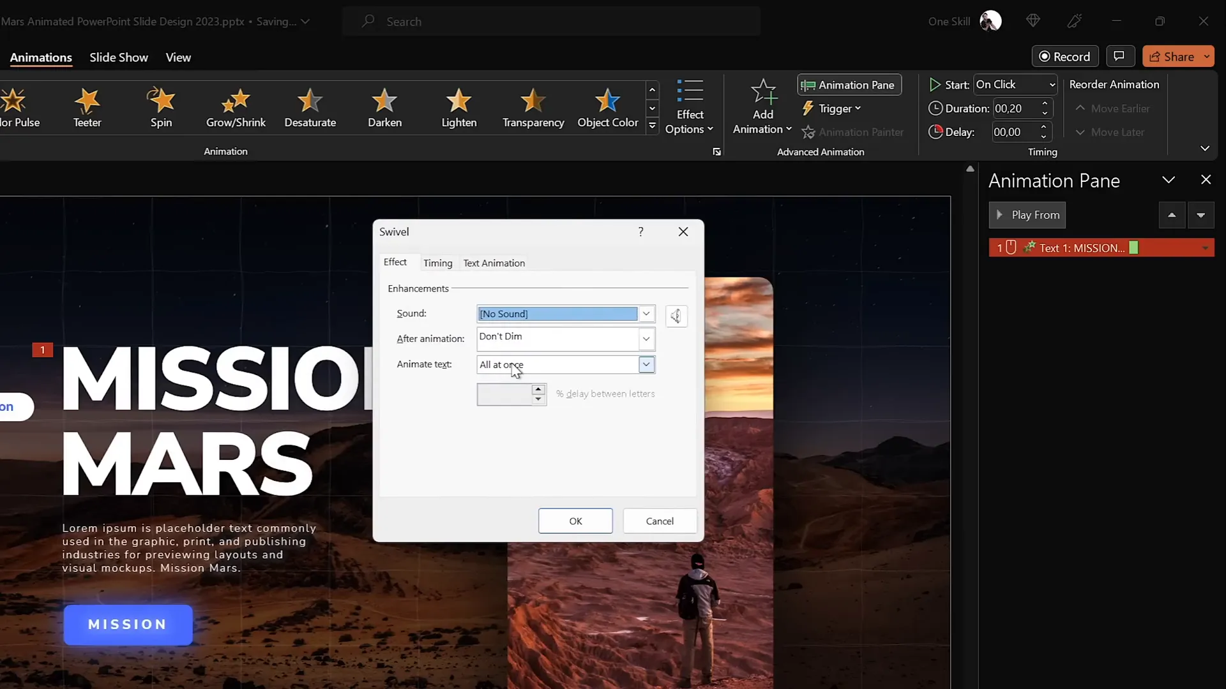Viewport: 1226px width, 689px height.
Task: Toggle the Animation Pane button
Action: (x=849, y=85)
